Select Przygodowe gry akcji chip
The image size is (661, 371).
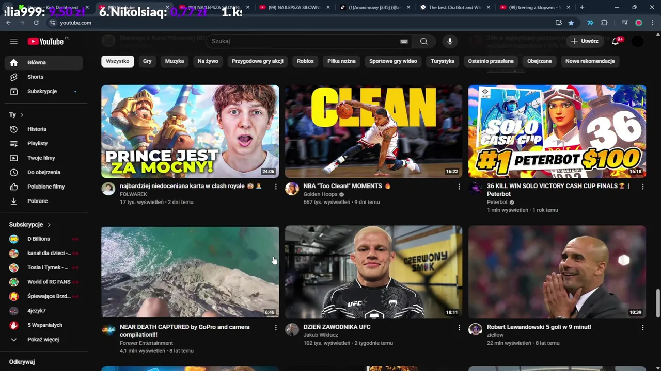[x=258, y=61]
